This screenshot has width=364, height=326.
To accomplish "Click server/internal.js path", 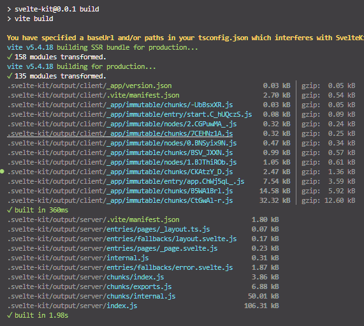I will (78, 258).
